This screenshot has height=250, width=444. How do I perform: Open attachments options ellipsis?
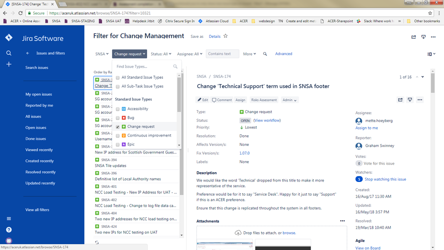pyautogui.click(x=342, y=221)
